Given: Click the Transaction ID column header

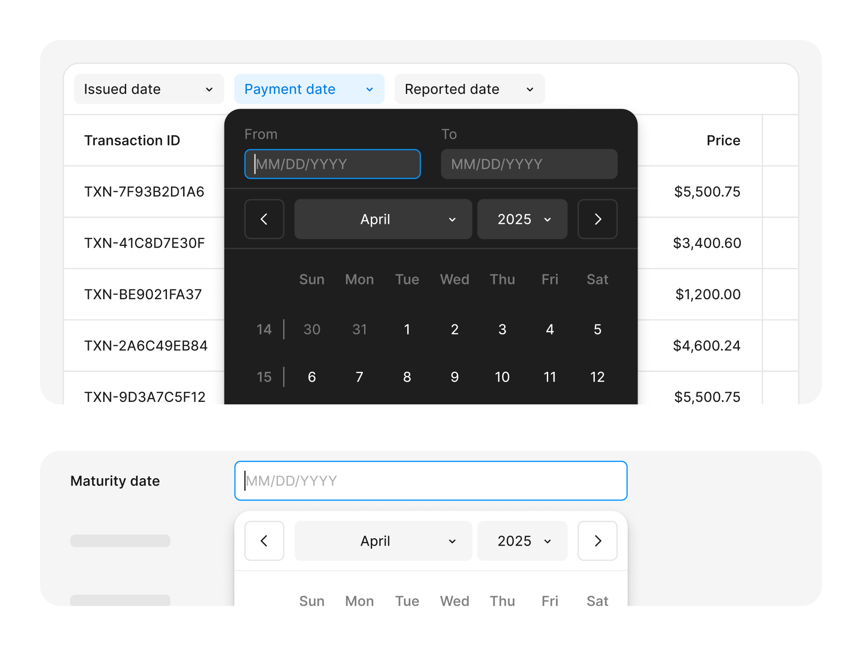Looking at the screenshot, I should [x=132, y=140].
